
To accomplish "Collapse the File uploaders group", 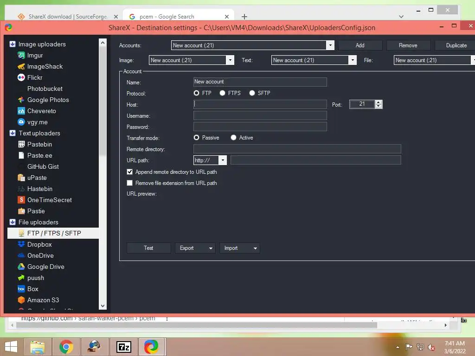I will [13, 222].
